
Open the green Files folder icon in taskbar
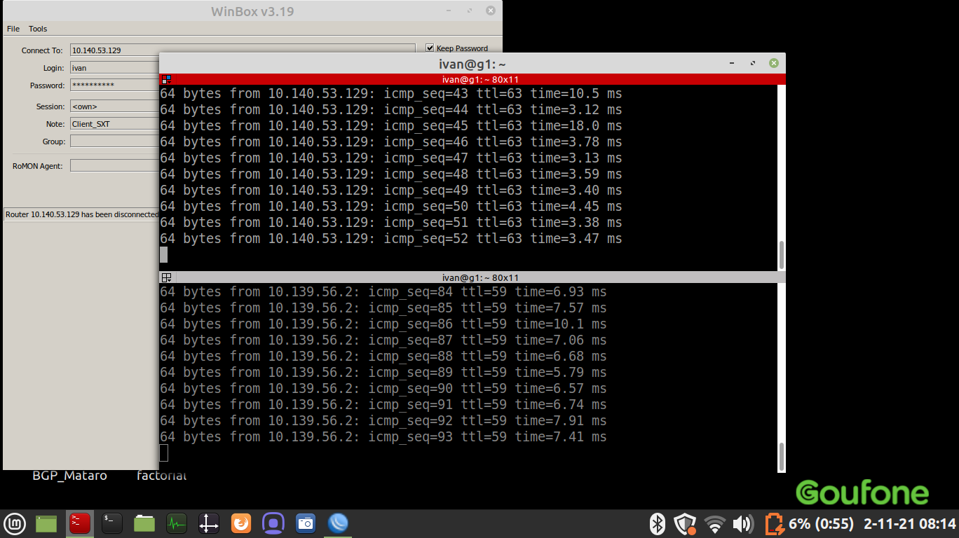pyautogui.click(x=144, y=523)
